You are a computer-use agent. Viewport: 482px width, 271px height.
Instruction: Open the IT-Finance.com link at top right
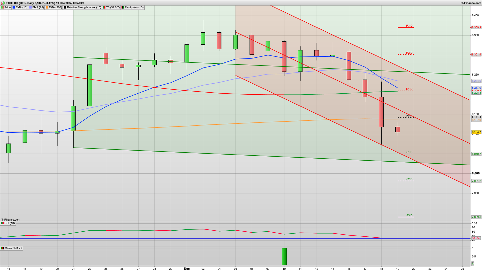pos(471,3)
